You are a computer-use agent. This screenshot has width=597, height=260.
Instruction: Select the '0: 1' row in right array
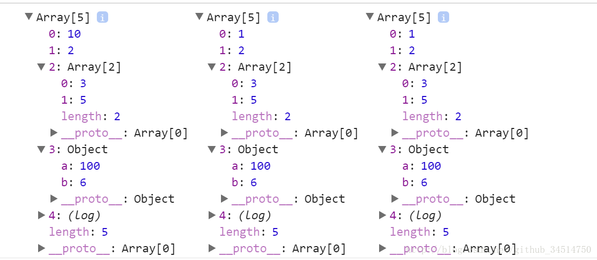point(402,34)
